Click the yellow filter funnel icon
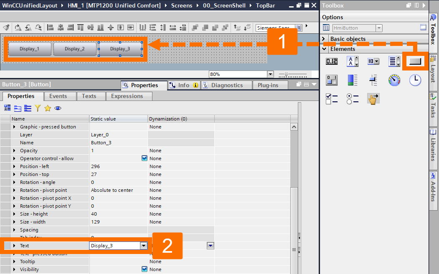439x274 pixels. tap(38, 108)
